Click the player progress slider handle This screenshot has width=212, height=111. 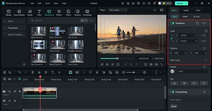[117, 58]
